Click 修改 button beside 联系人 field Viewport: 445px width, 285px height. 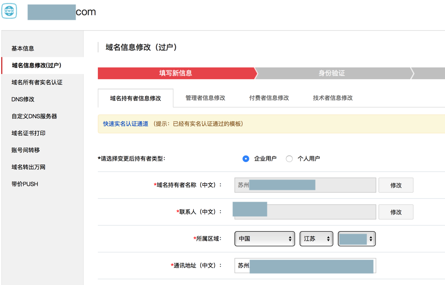point(395,212)
